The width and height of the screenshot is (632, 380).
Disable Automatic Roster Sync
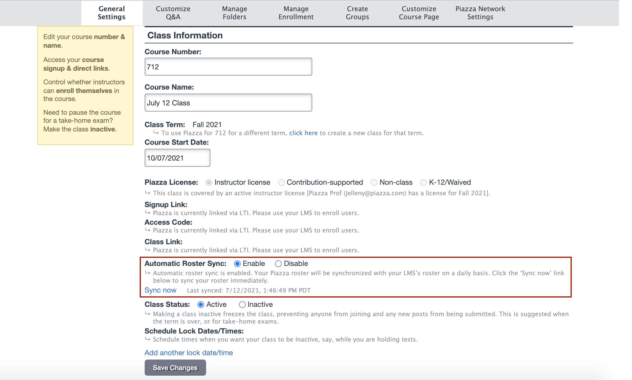278,264
